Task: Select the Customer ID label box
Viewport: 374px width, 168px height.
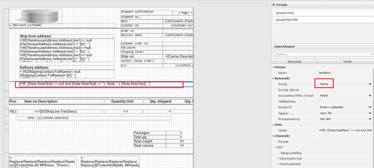Action: (x=142, y=25)
